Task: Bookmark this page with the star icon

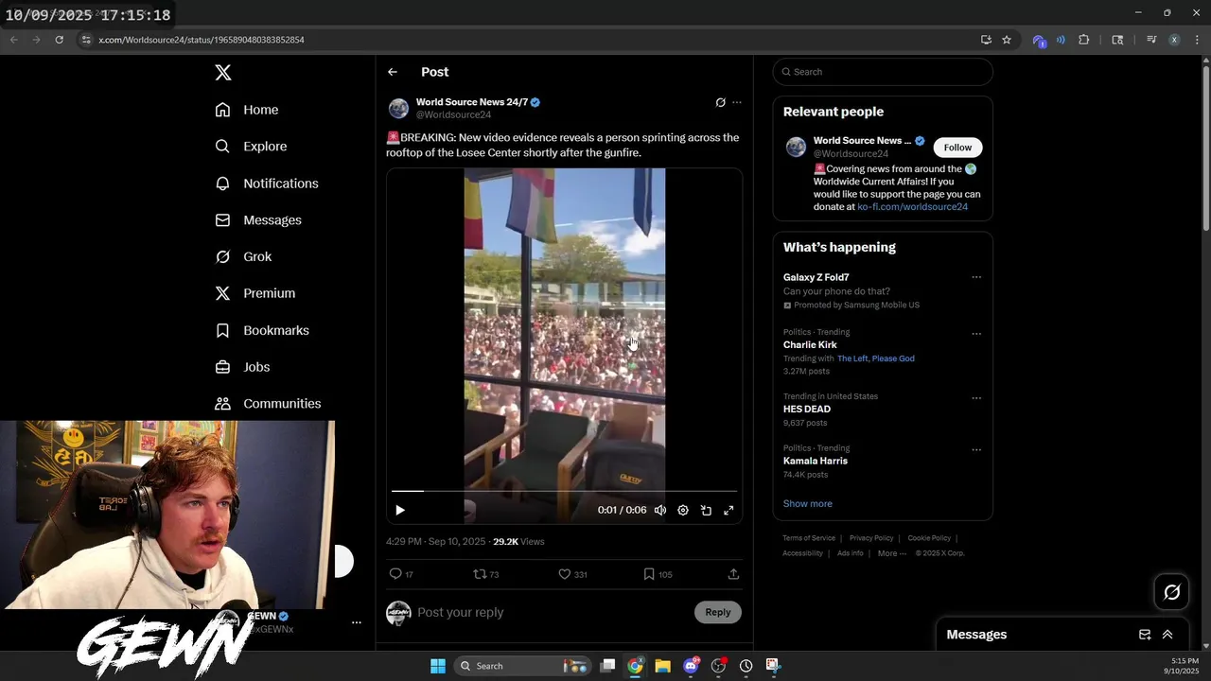Action: 1007,40
